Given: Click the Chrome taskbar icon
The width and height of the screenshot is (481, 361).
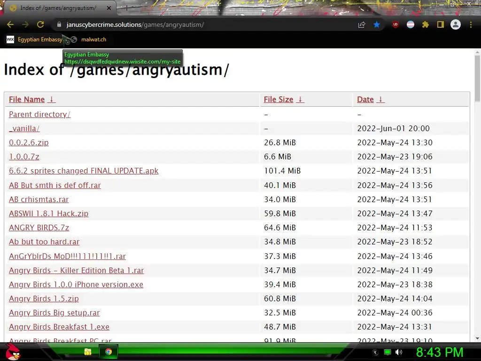Looking at the screenshot, I should pos(109,352).
